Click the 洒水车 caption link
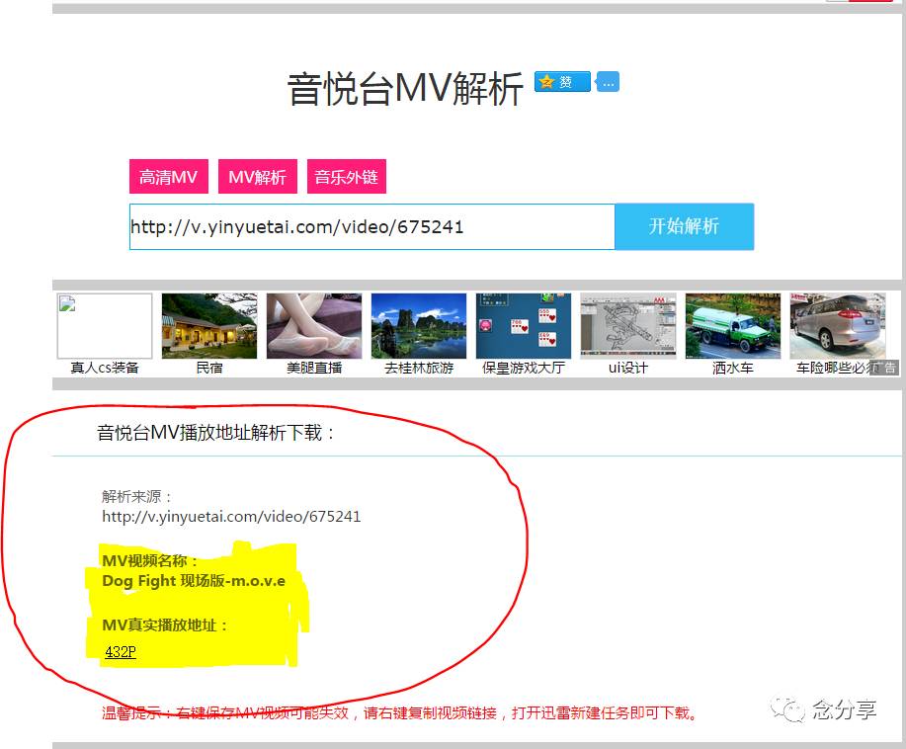Image resolution: width=906 pixels, height=749 pixels. (733, 368)
